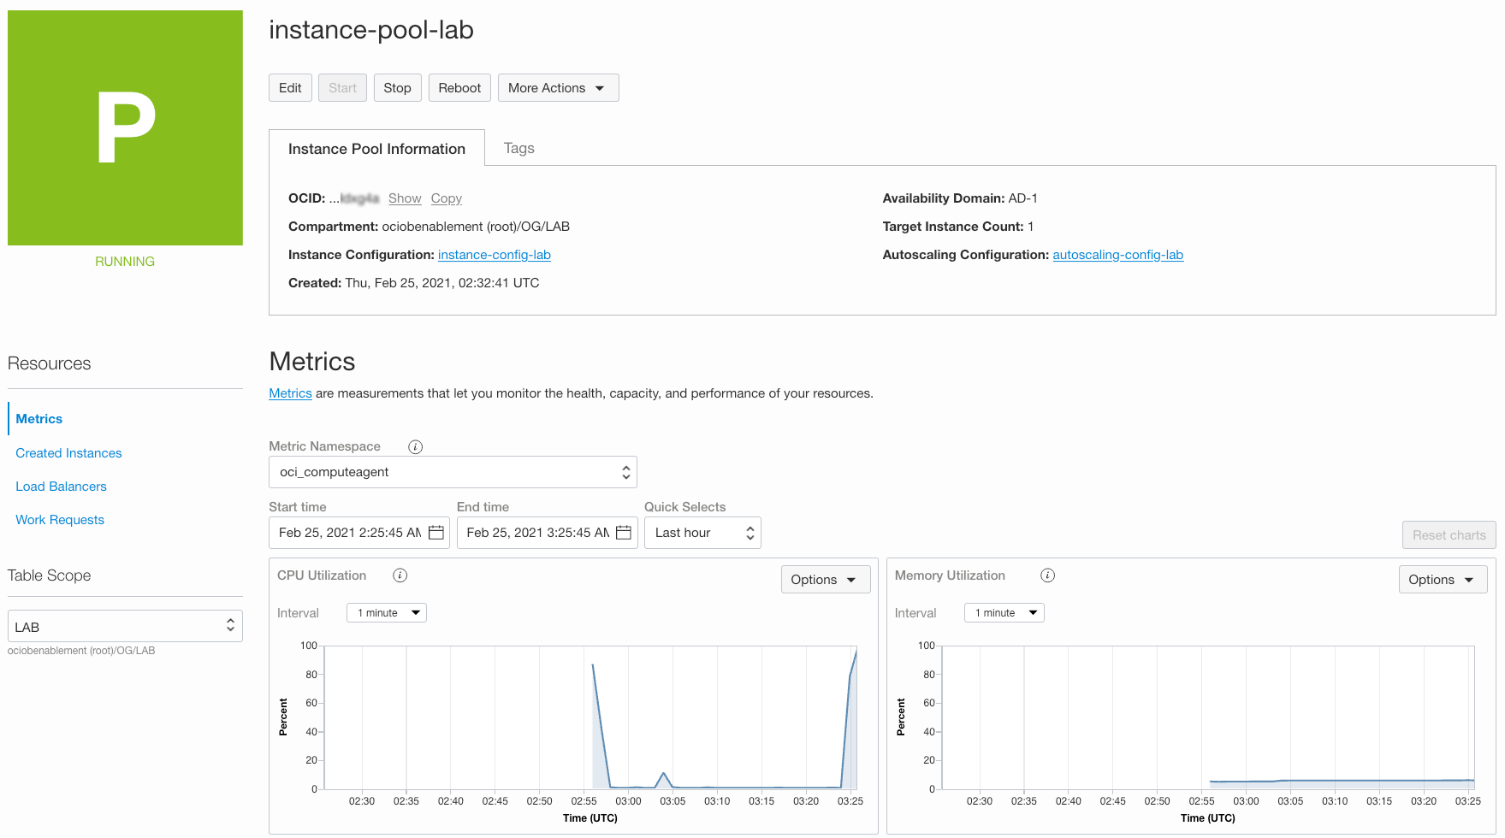Expand the More Actions dropdown
The image size is (1505, 838).
tap(558, 88)
